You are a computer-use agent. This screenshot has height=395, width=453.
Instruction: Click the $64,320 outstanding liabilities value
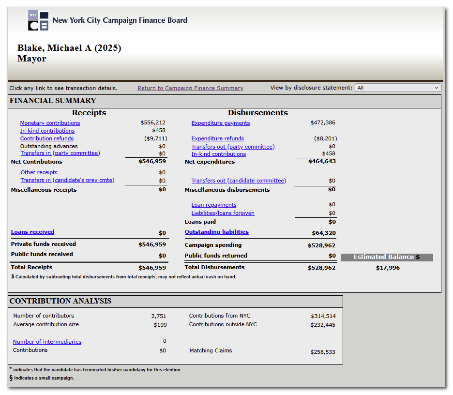(324, 233)
